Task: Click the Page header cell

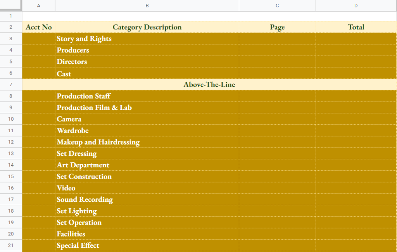Action: (277, 27)
